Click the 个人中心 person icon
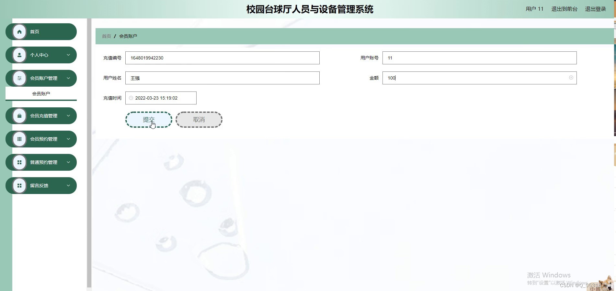Image resolution: width=616 pixels, height=291 pixels. coord(19,55)
